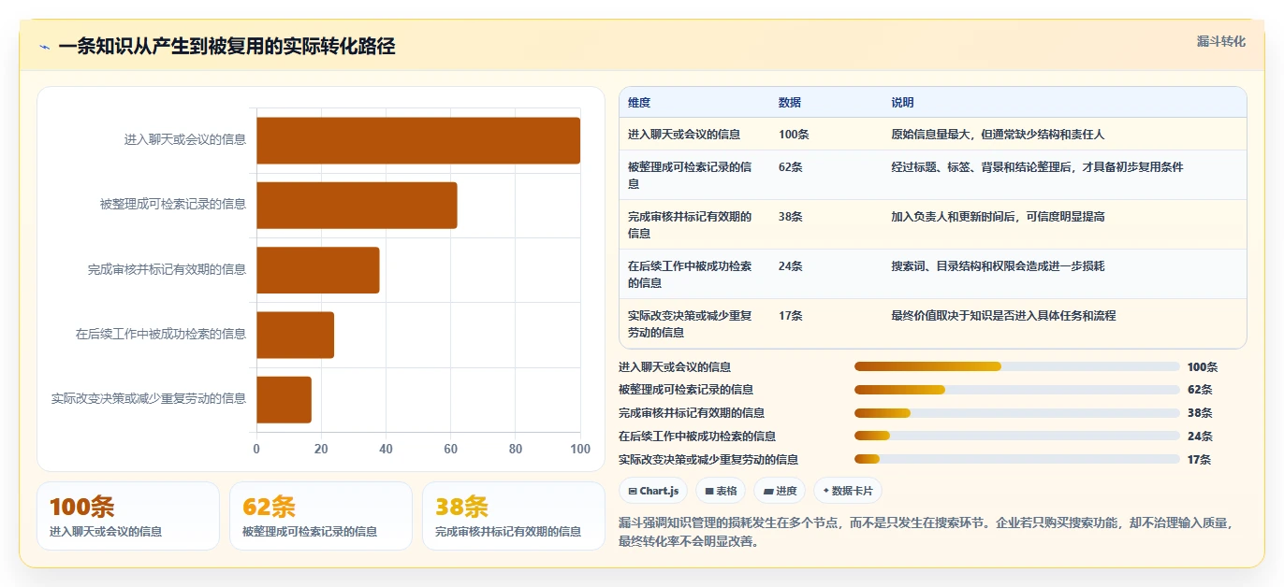Click the 被整理成可检索记录的信息 progress bar
The height and width of the screenshot is (587, 1284).
pyautogui.click(x=1017, y=390)
